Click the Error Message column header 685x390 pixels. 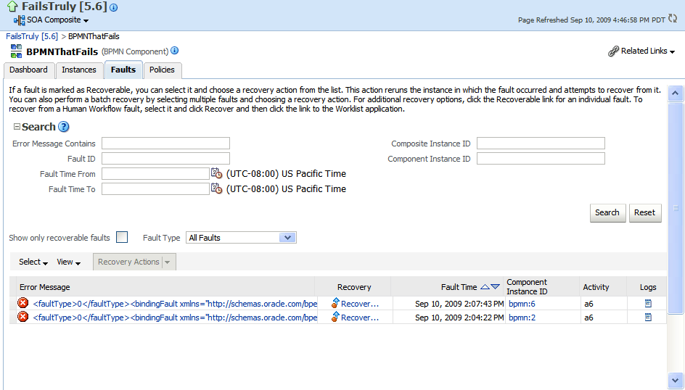(165, 287)
